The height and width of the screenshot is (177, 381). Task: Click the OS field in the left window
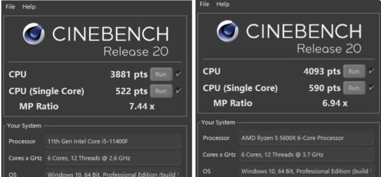point(113,173)
